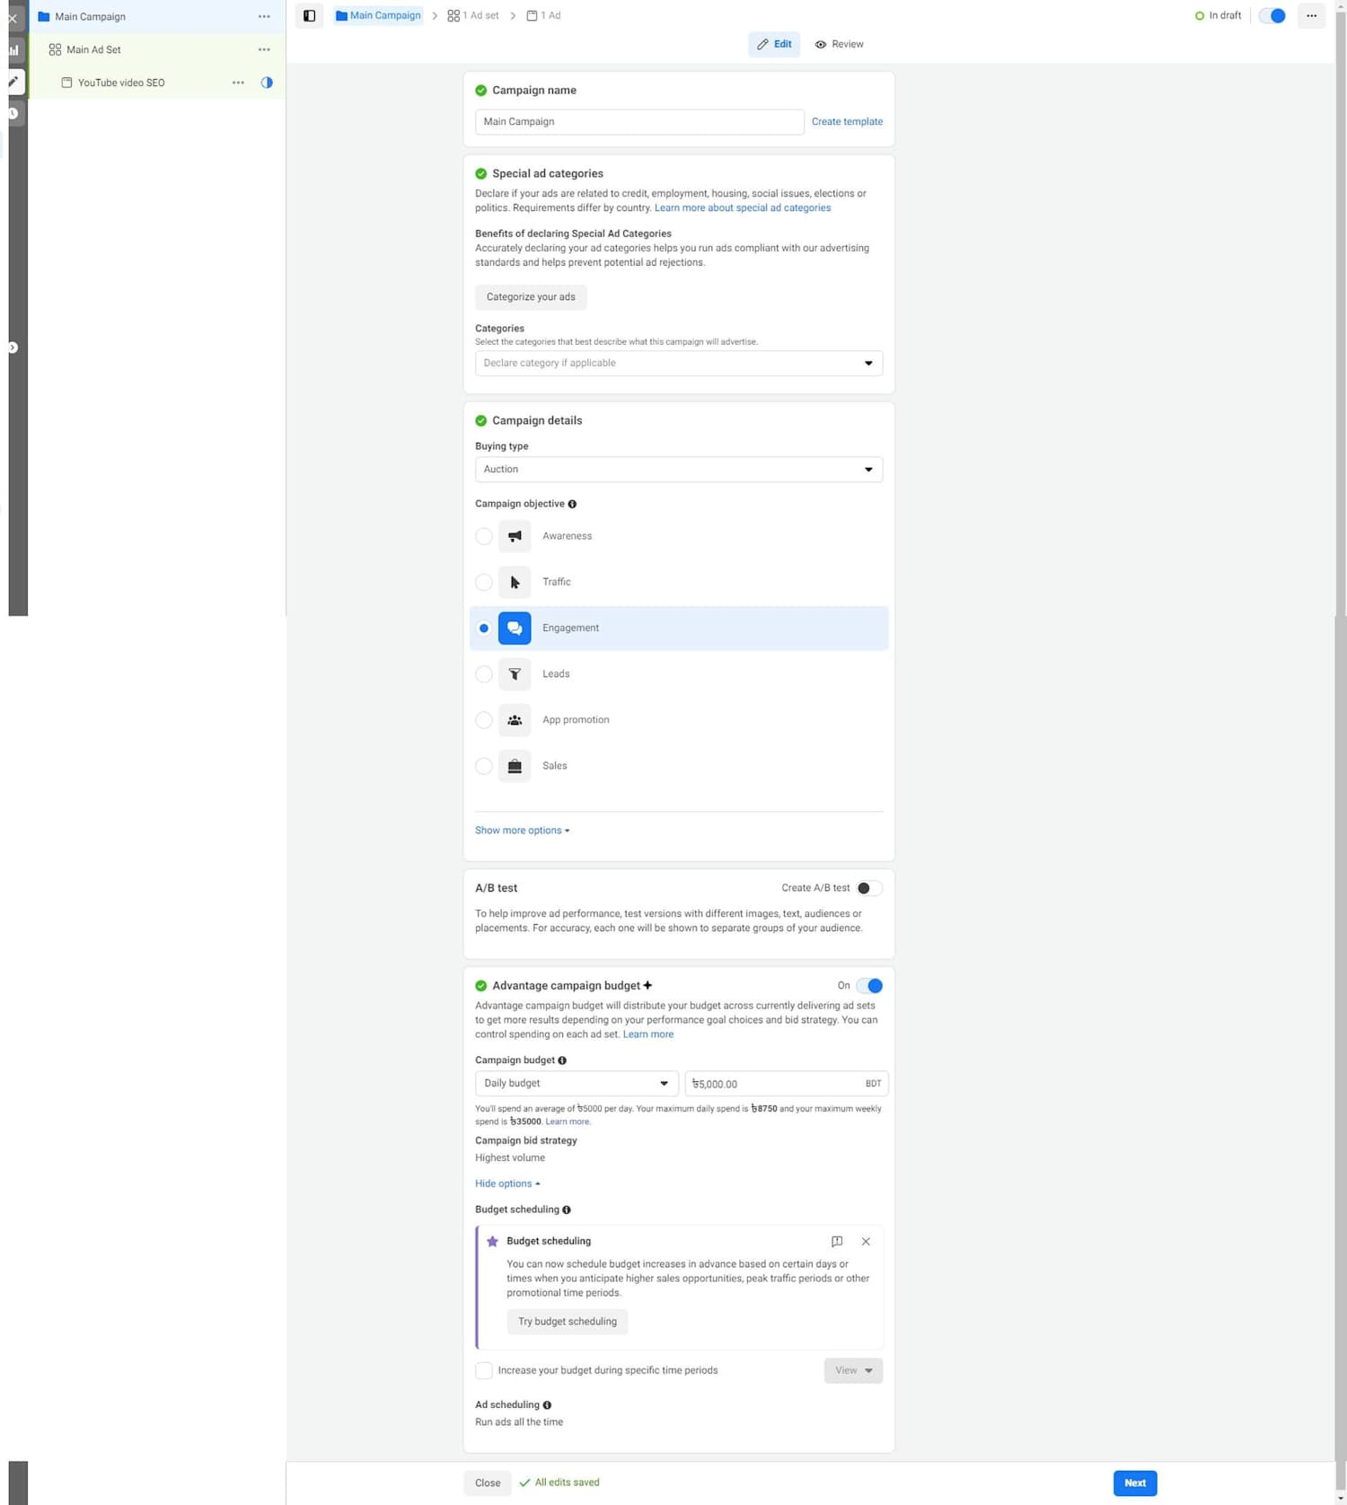Open the top-right more options ellipsis

coord(1311,15)
